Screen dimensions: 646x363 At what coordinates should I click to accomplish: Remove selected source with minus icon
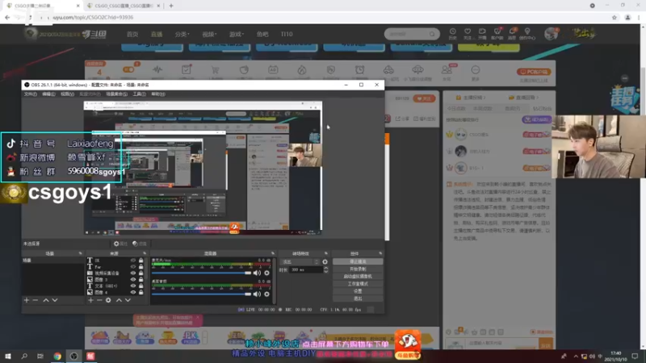coord(99,300)
